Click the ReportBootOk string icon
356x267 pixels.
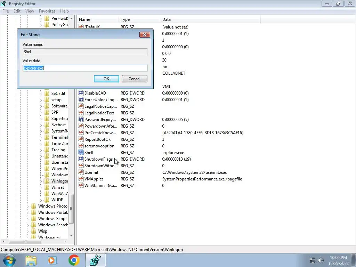(x=81, y=139)
